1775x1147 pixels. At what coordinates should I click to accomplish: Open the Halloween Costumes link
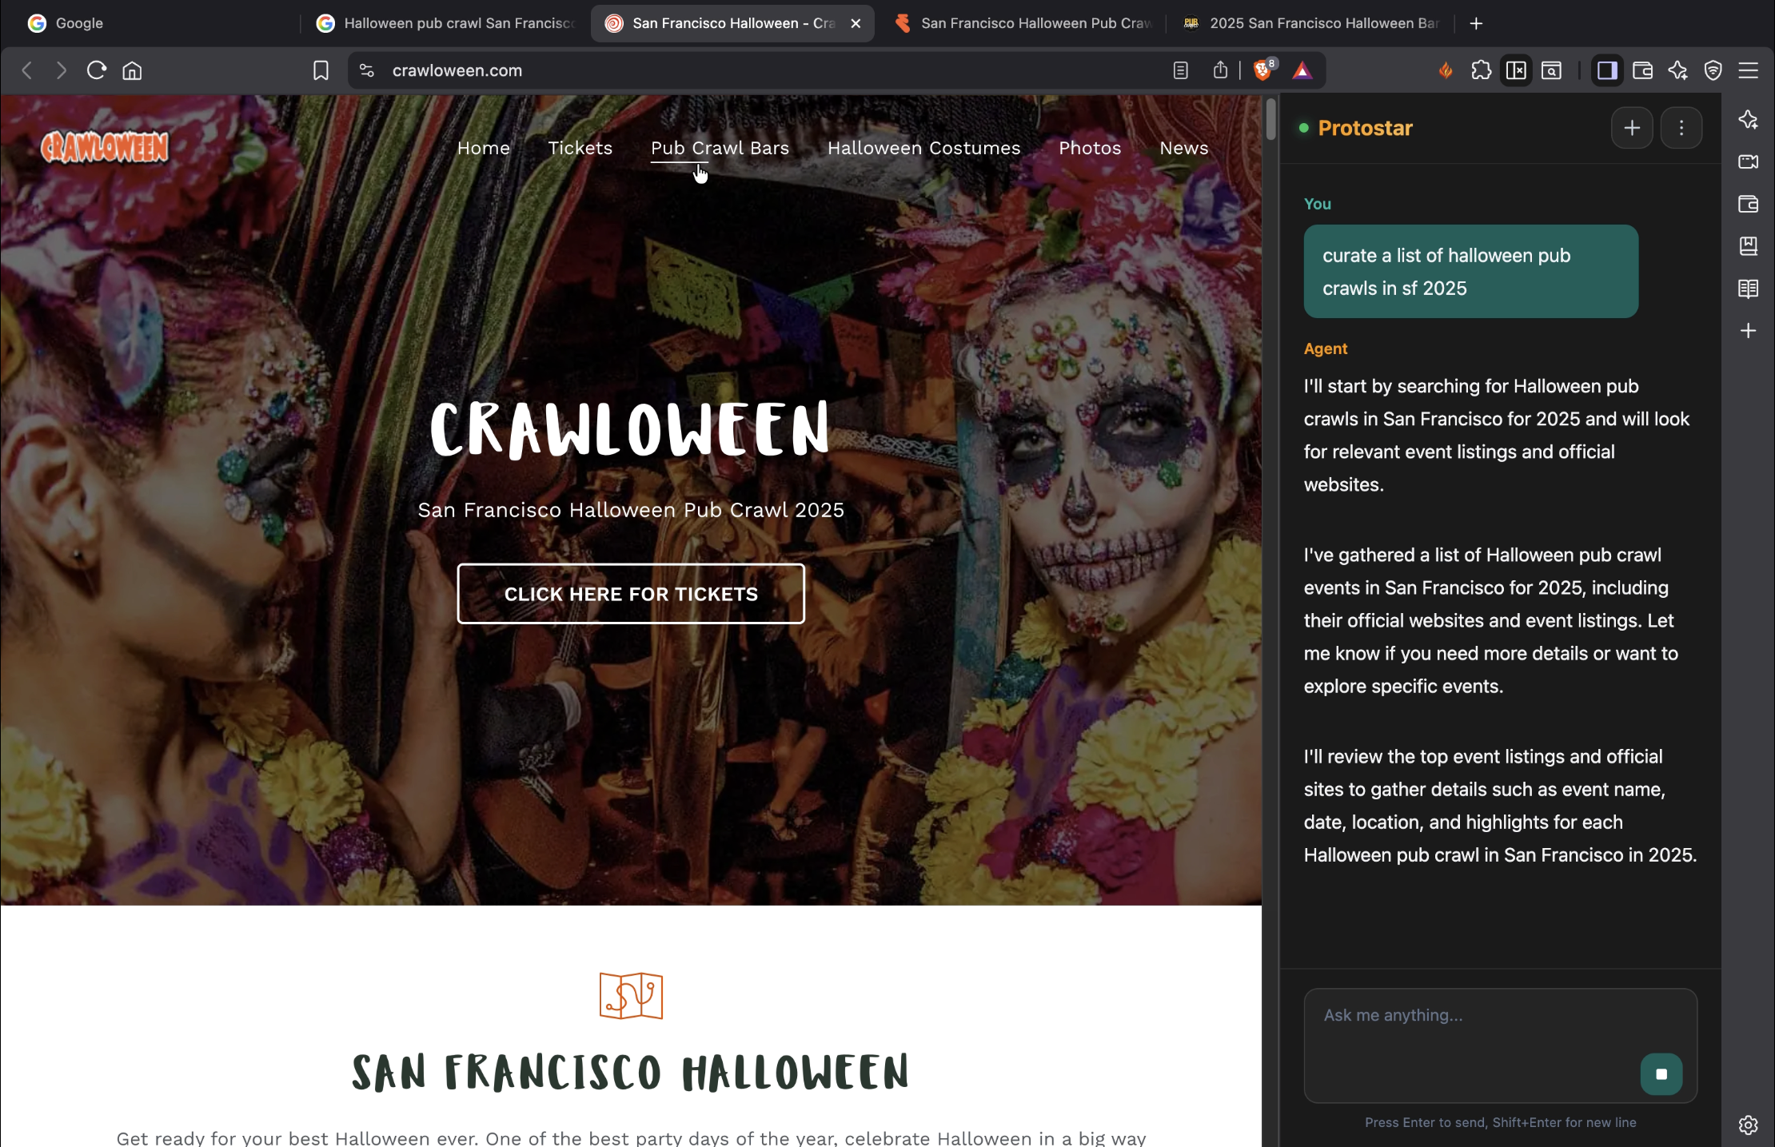point(923,148)
